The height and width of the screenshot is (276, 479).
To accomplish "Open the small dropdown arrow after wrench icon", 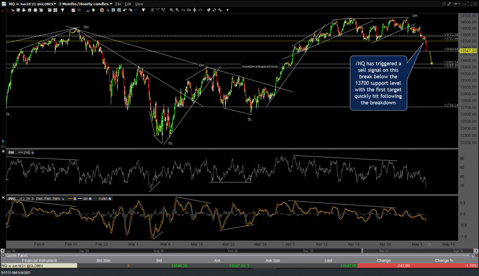I will [228, 10].
